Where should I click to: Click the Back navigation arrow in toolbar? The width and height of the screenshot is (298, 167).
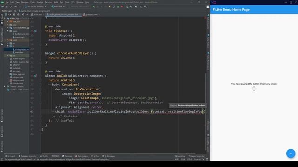tap(15, 6)
